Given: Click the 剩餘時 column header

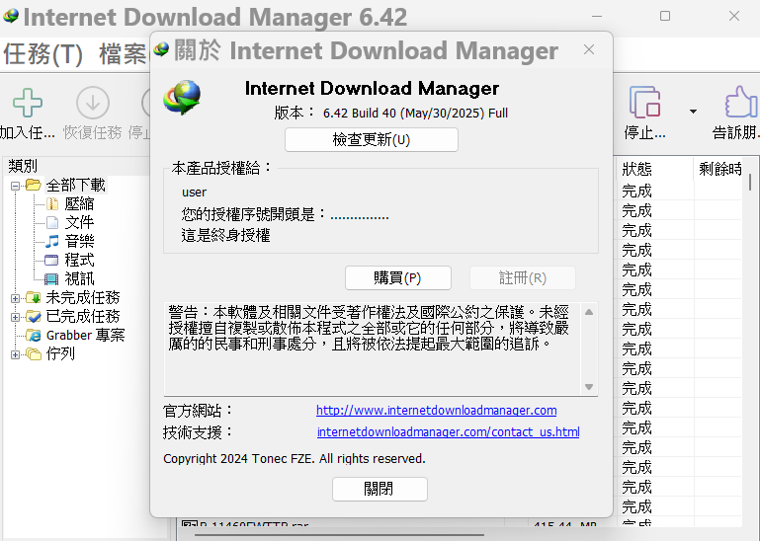Looking at the screenshot, I should [x=718, y=169].
